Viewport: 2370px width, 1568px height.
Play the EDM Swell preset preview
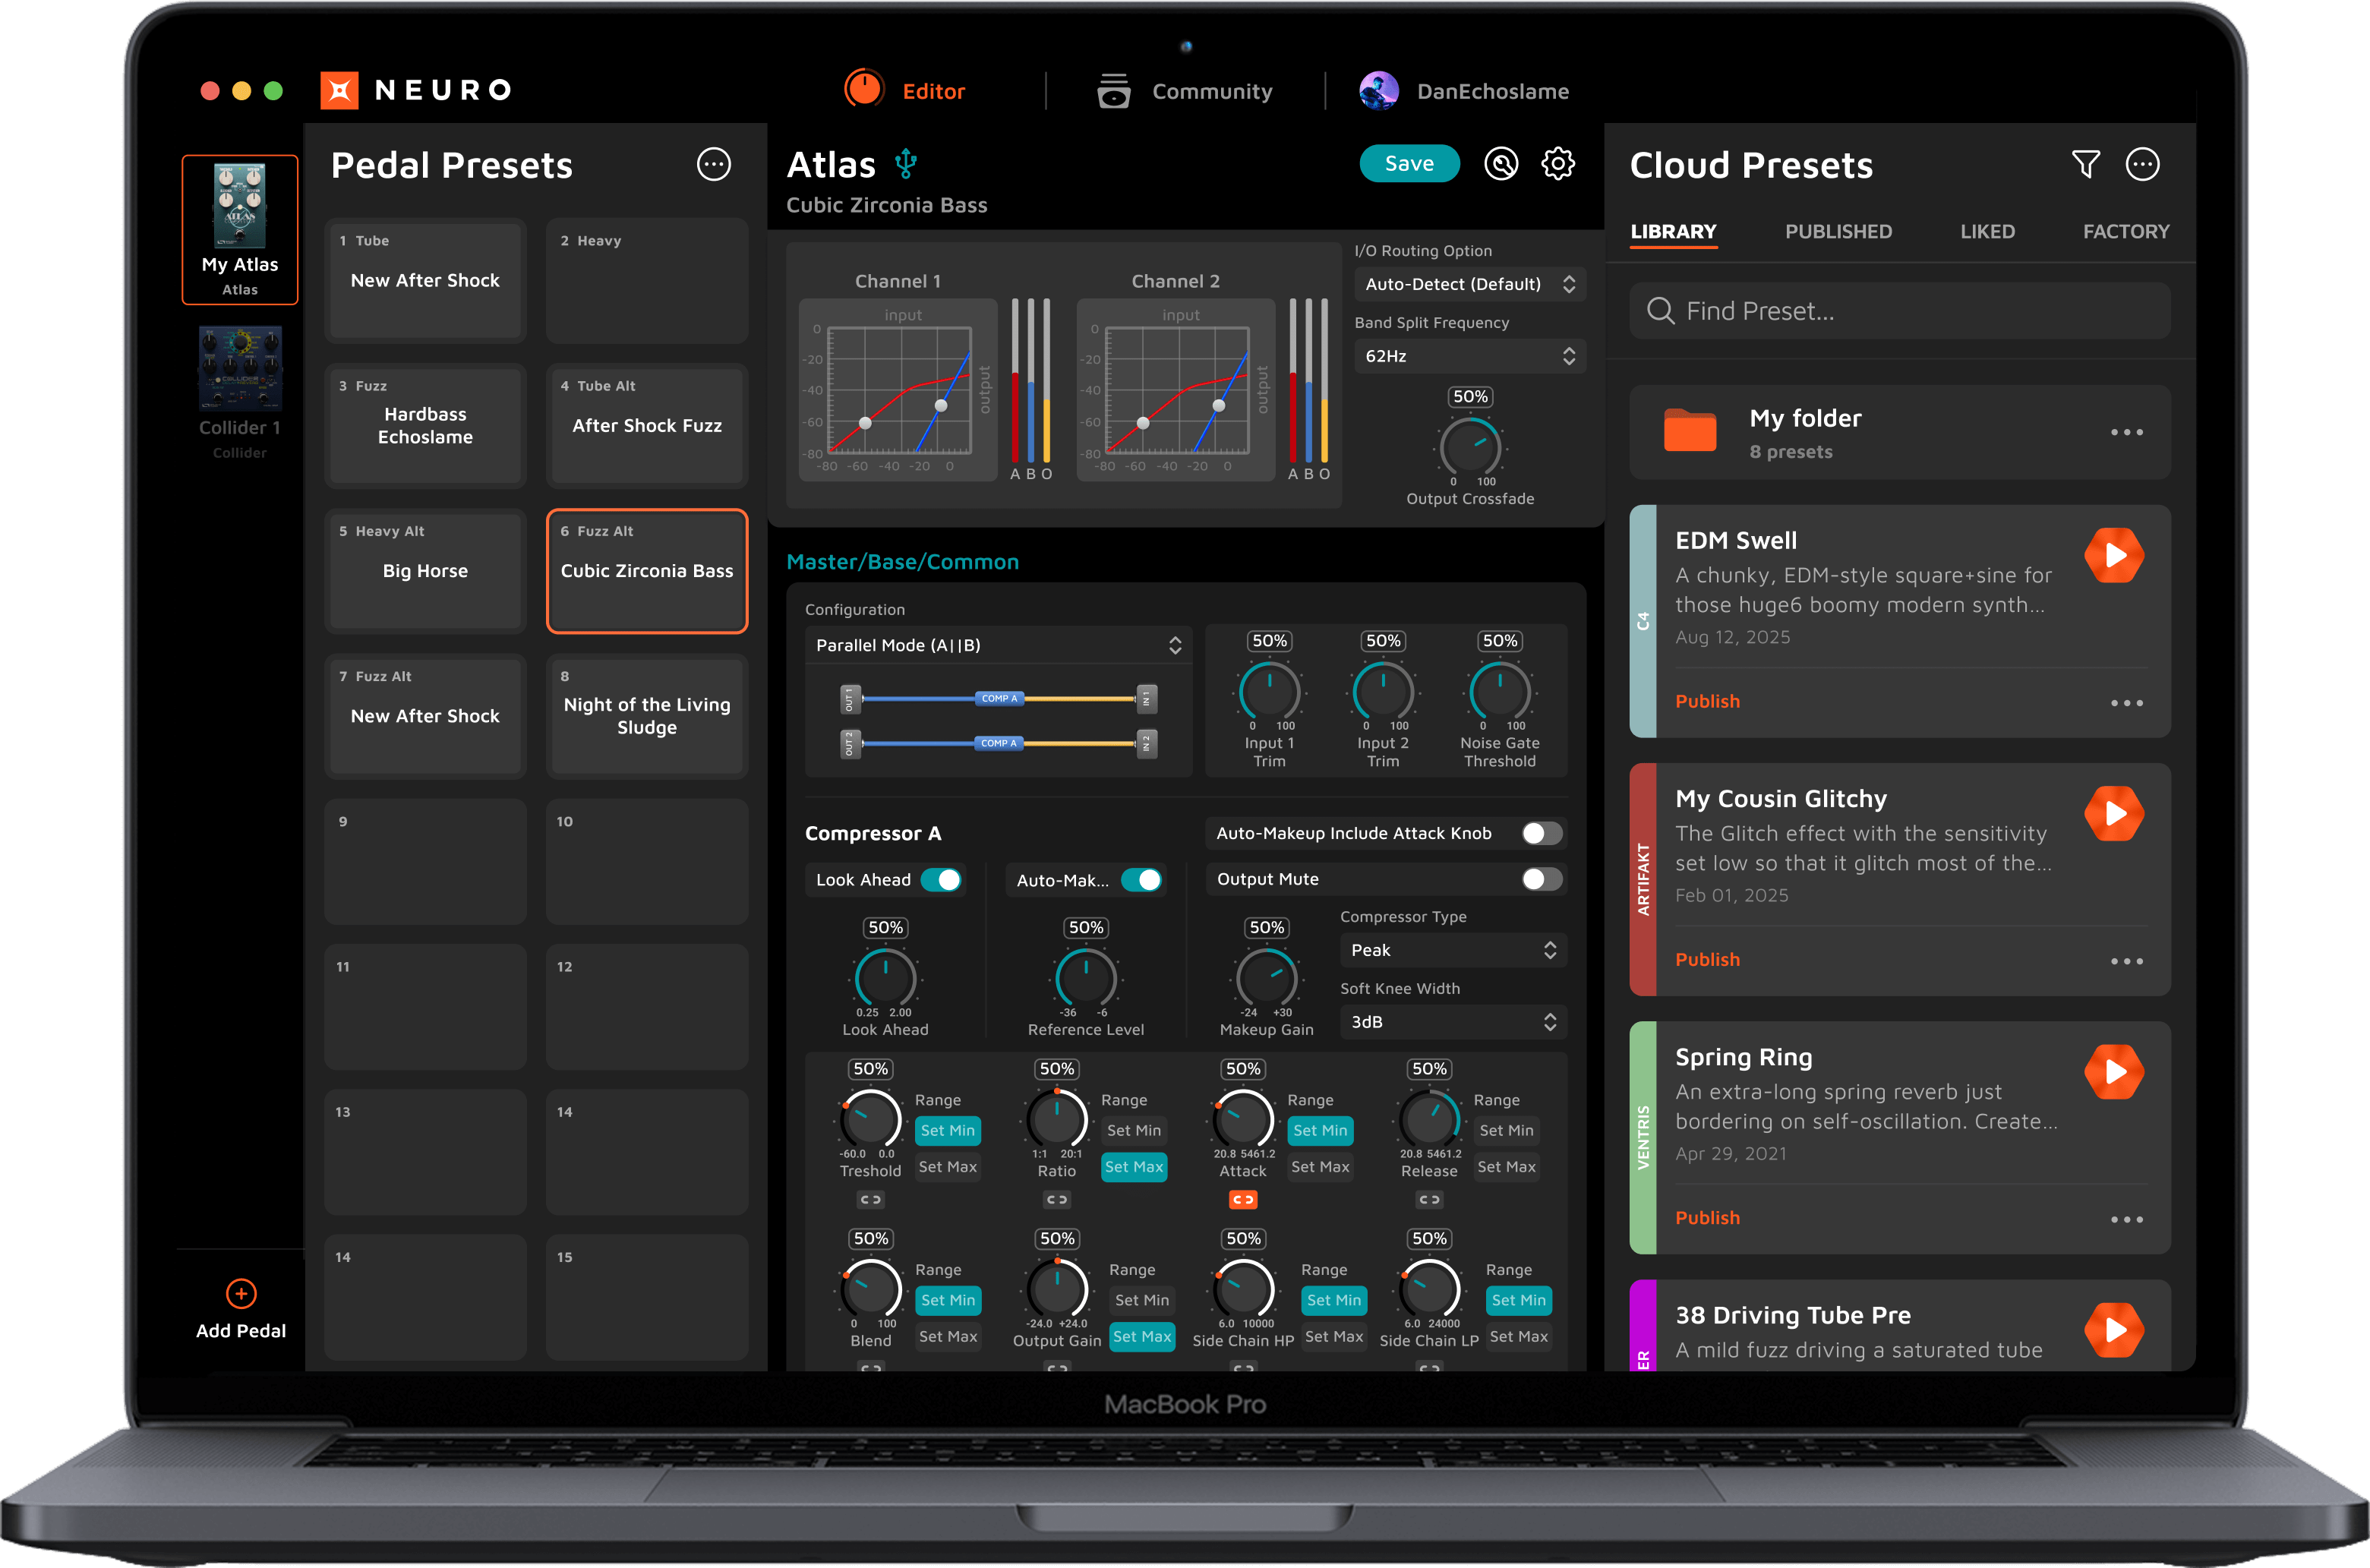point(2113,556)
